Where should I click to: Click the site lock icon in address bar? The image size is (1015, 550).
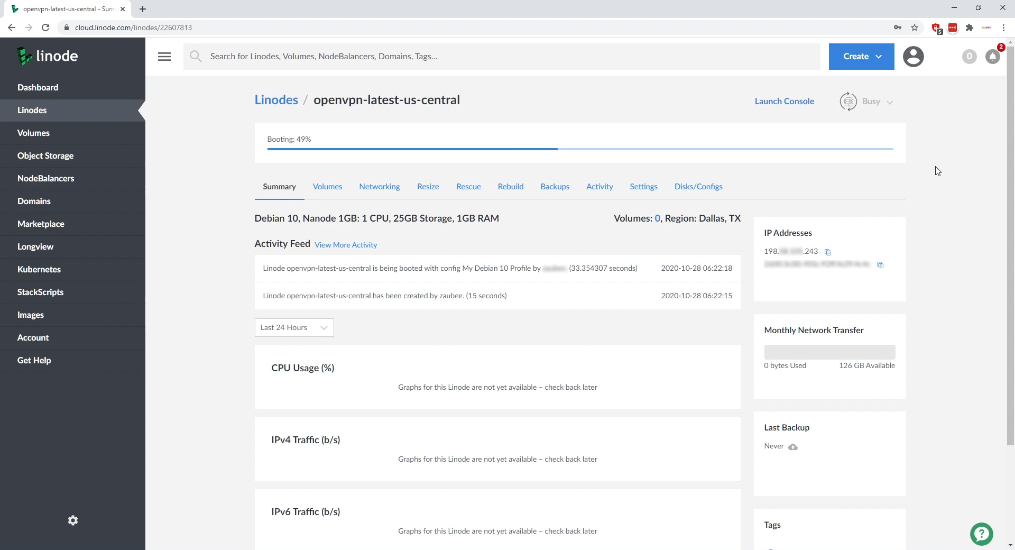tap(67, 27)
